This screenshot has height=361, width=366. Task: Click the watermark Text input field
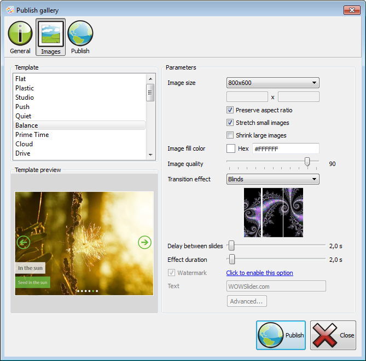[x=276, y=286]
